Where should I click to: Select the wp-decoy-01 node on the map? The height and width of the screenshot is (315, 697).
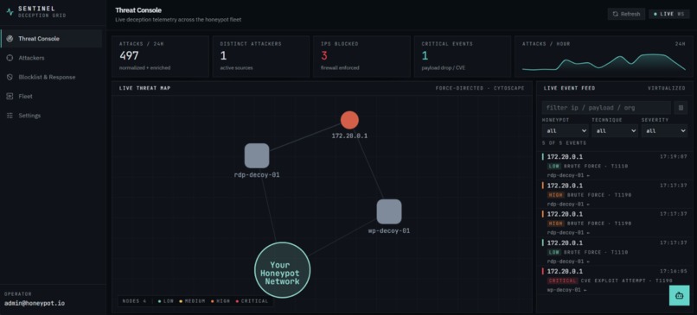[389, 211]
